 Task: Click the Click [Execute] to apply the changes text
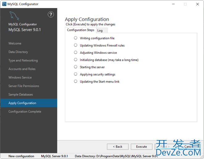pos(90,24)
